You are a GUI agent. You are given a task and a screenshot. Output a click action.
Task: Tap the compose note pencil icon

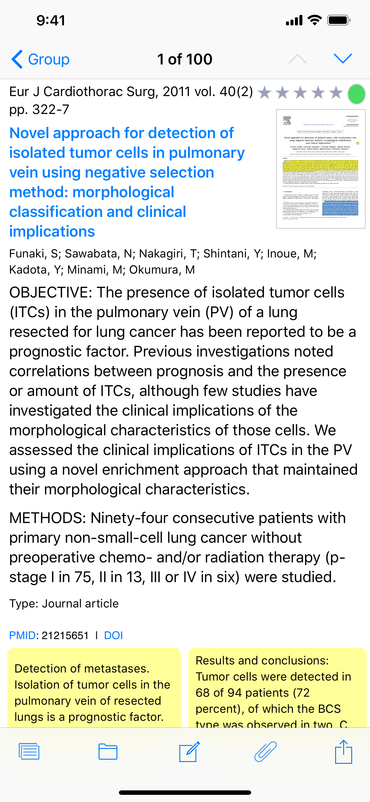tap(189, 752)
